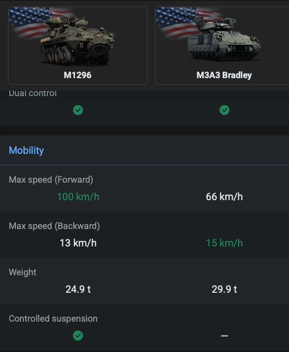Click the M1296 vehicle thumbnail image
Screen dimensions: 289x352
78,37
